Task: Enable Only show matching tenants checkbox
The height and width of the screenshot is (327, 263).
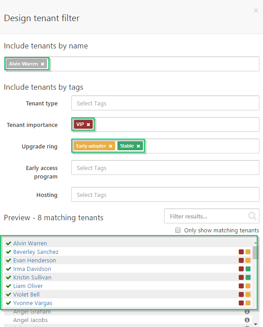Action: tap(178, 230)
